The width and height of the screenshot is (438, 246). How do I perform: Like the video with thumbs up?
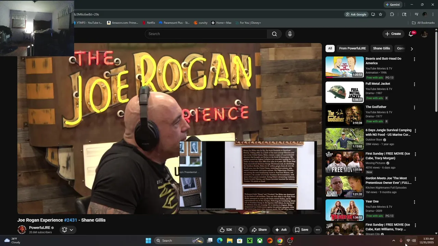coord(226,230)
